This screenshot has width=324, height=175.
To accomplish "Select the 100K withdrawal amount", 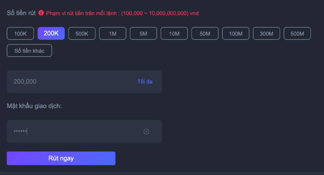I will [x=20, y=33].
